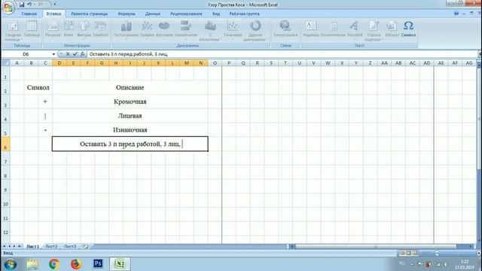Switch to the Рецензирование tab
This screenshot has height=271, width=482.
coord(186,14)
